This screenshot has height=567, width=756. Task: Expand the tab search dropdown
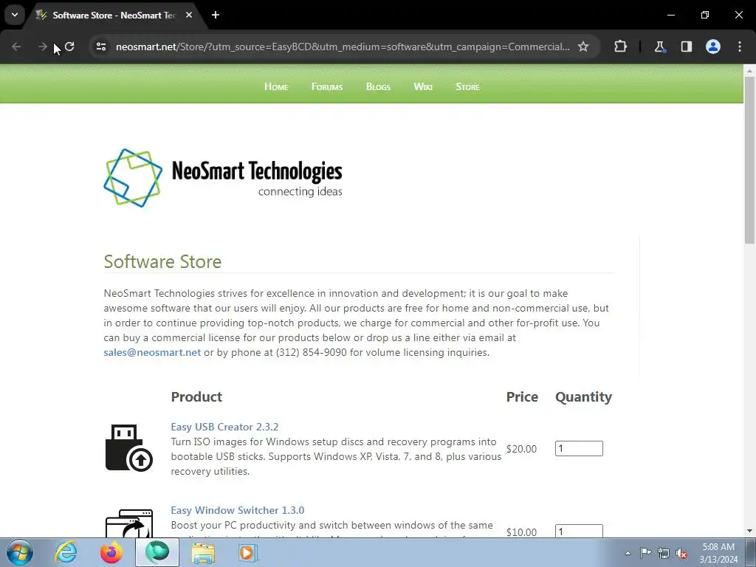(15, 15)
